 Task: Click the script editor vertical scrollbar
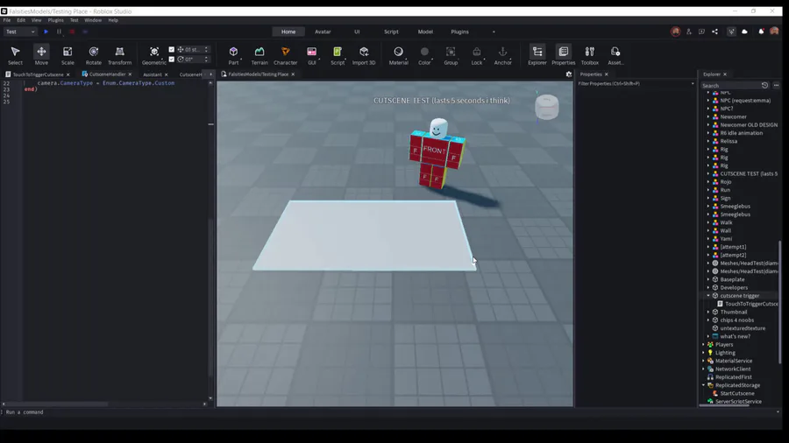210,241
